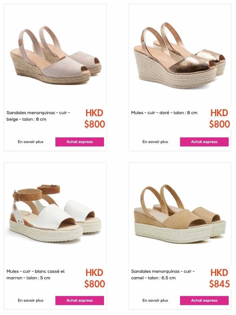Image resolution: width=236 pixels, height=315 pixels.
Task: Click HKD $800 price of doré mules
Action: pos(219,119)
